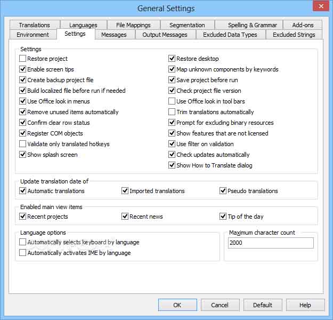Uncheck Check updates automatically
Image resolution: width=333 pixels, height=320 pixels.
pyautogui.click(x=172, y=155)
